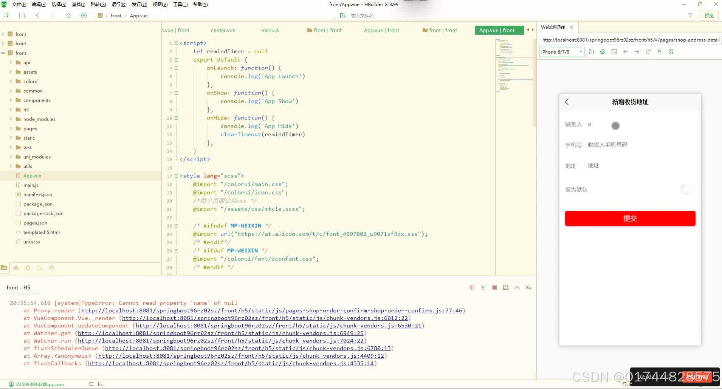Viewport: 722px width, 389px height.
Task: Close the Web浏览器 tab
Action: pyautogui.click(x=572, y=27)
